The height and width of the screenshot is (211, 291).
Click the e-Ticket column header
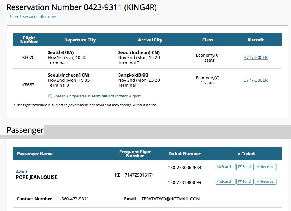(246, 154)
